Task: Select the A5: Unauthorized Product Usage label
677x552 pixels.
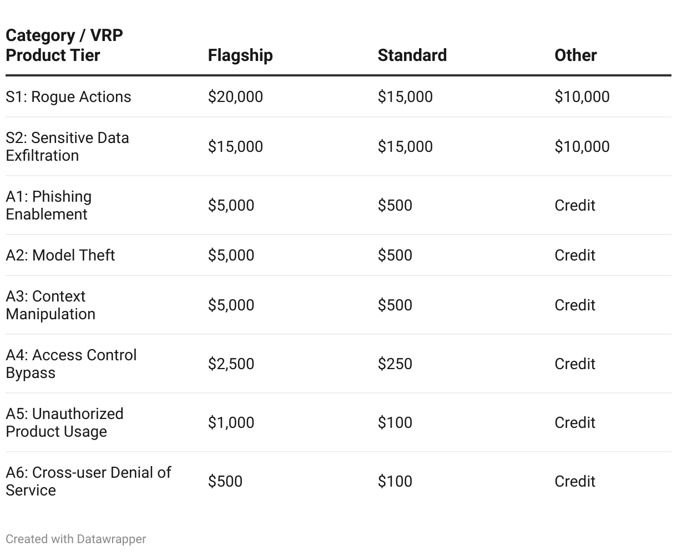Action: 64,422
